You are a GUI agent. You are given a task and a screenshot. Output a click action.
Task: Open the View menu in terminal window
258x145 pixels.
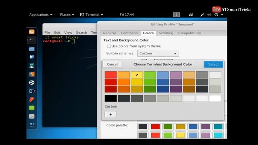click(x=68, y=33)
